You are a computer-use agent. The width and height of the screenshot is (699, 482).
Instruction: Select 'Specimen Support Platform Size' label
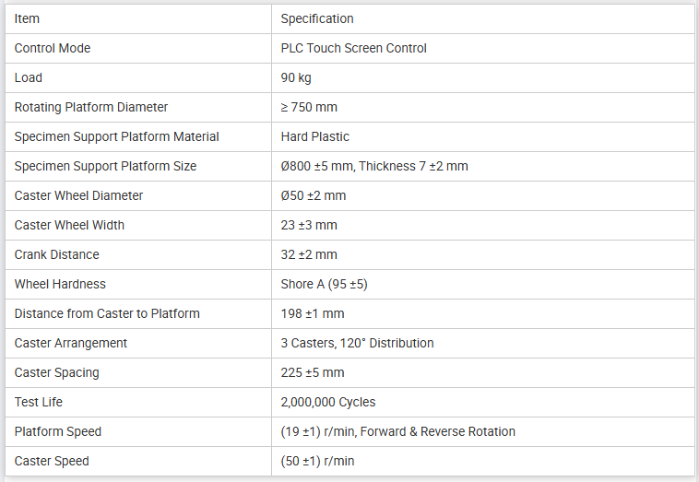point(105,166)
